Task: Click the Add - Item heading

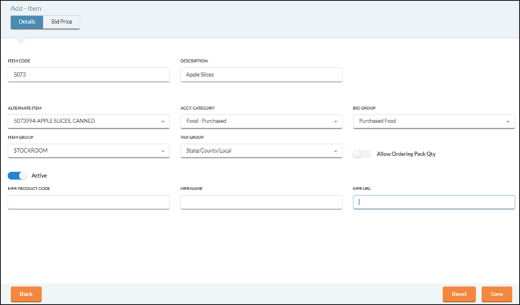Action: 26,8
